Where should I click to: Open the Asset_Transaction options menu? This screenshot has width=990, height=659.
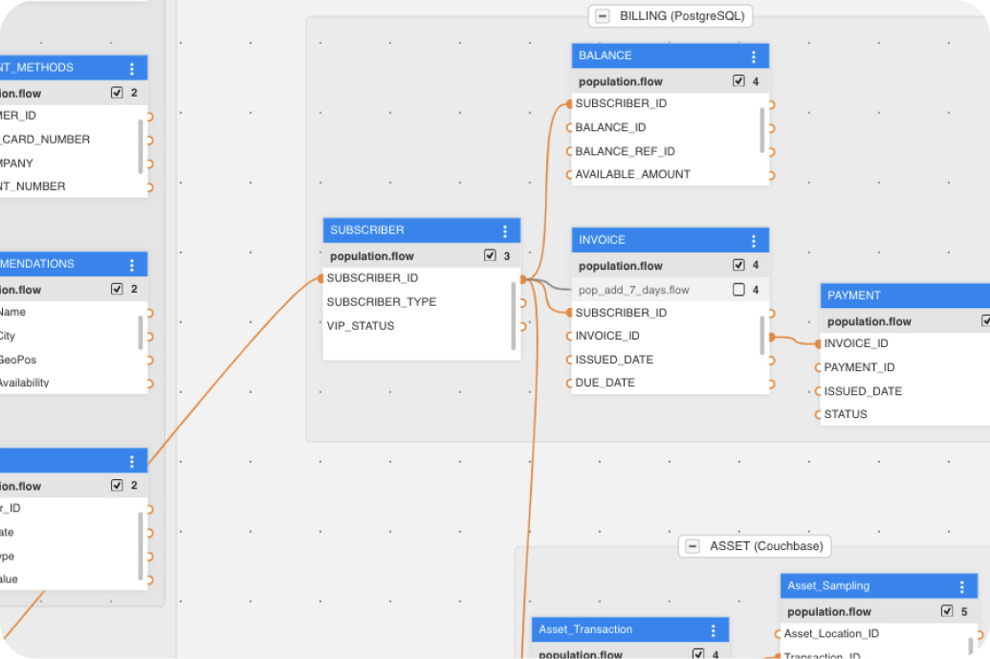pos(714,629)
